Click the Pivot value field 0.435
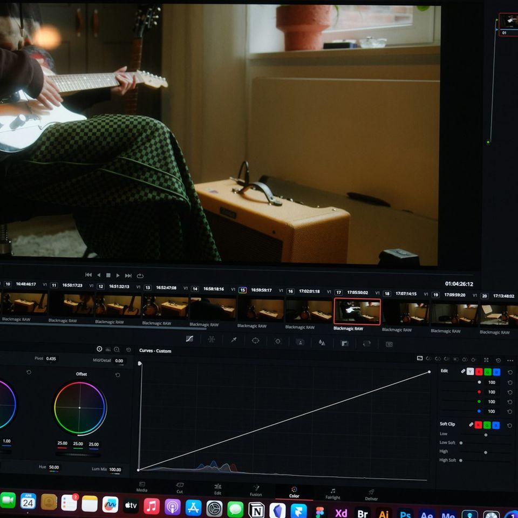Viewport: 518px width, 518px height. click(51, 358)
